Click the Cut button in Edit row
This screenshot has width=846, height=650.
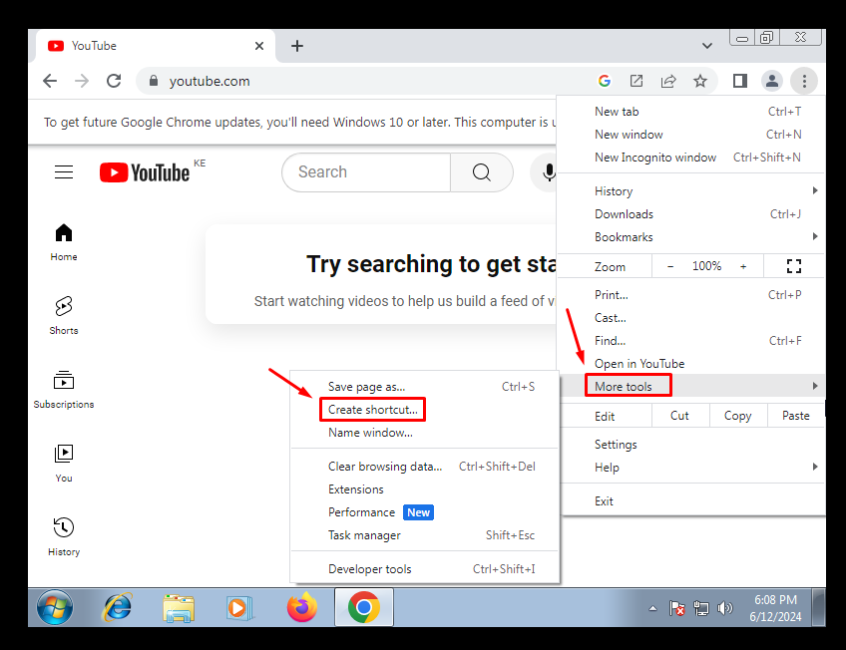click(679, 416)
